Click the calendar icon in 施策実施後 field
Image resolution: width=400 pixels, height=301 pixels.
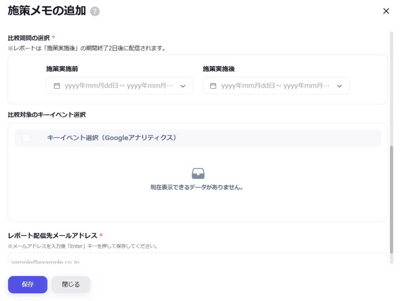click(213, 86)
